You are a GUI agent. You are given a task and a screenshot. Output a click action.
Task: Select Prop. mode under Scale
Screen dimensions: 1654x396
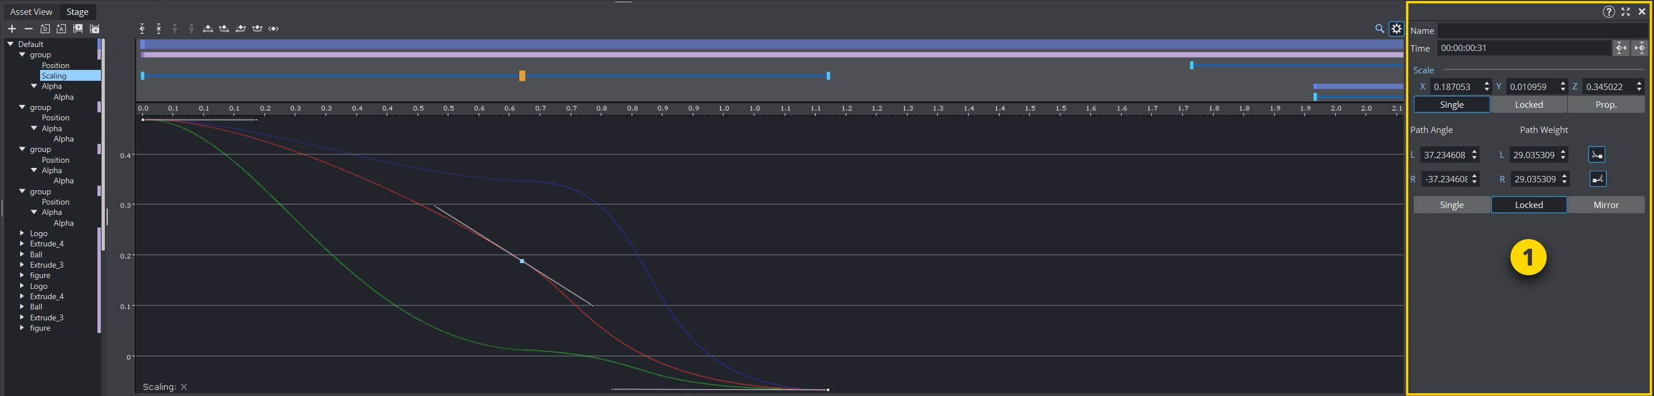[1605, 105]
